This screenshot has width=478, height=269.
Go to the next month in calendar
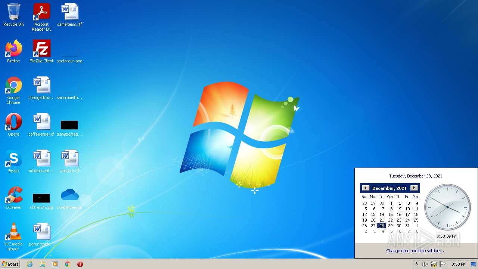pyautogui.click(x=414, y=188)
